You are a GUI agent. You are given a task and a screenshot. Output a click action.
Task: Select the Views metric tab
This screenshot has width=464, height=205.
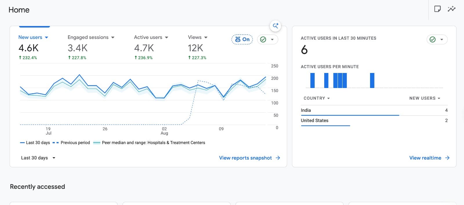[x=195, y=37]
